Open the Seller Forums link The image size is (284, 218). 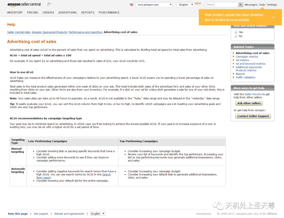(x=253, y=94)
